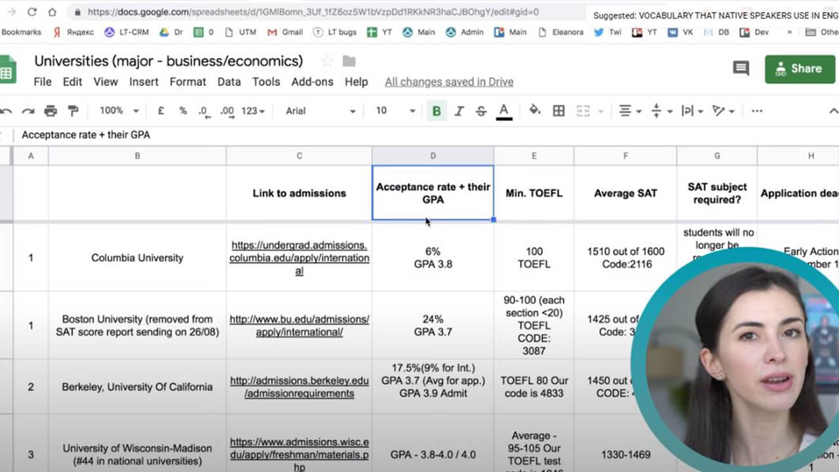Click browser home icon

coord(52,12)
